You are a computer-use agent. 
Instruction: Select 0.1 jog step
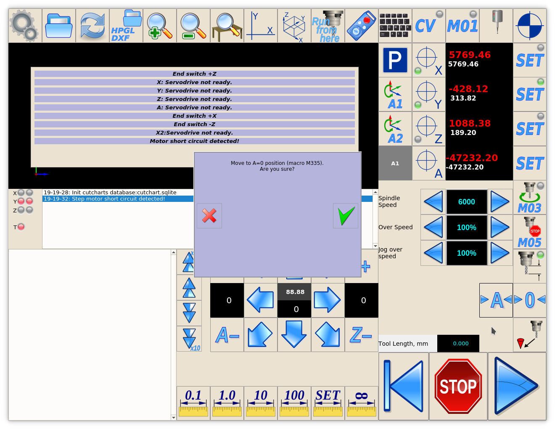pos(193,403)
